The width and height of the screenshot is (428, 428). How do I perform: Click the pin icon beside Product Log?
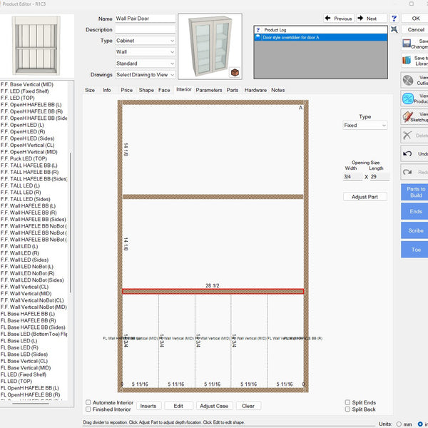click(x=393, y=30)
